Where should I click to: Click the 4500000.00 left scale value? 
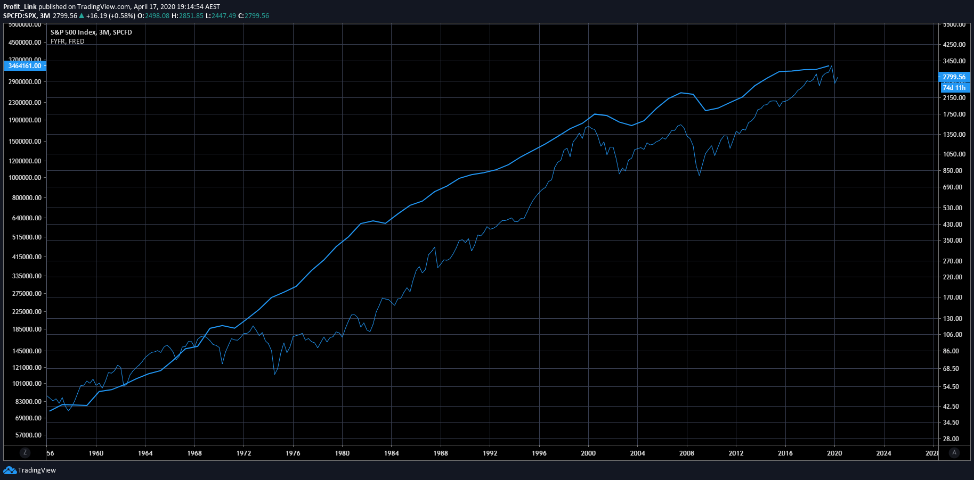pos(25,43)
